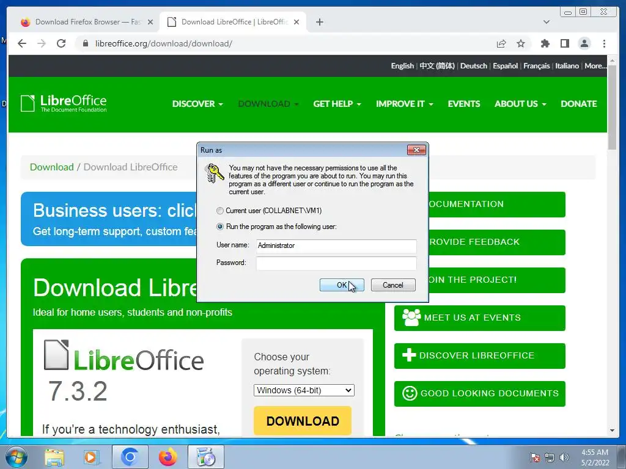Click Cancel in the Run as dialog
Image resolution: width=626 pixels, height=469 pixels.
pos(393,285)
